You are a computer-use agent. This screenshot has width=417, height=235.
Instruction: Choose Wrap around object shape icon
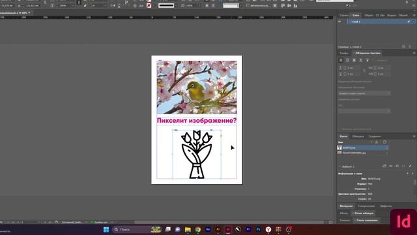pos(354,61)
